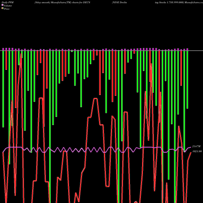203x203 pixels.
Task: Click the Volume legend color swatch
Action: [x=2, y=5]
